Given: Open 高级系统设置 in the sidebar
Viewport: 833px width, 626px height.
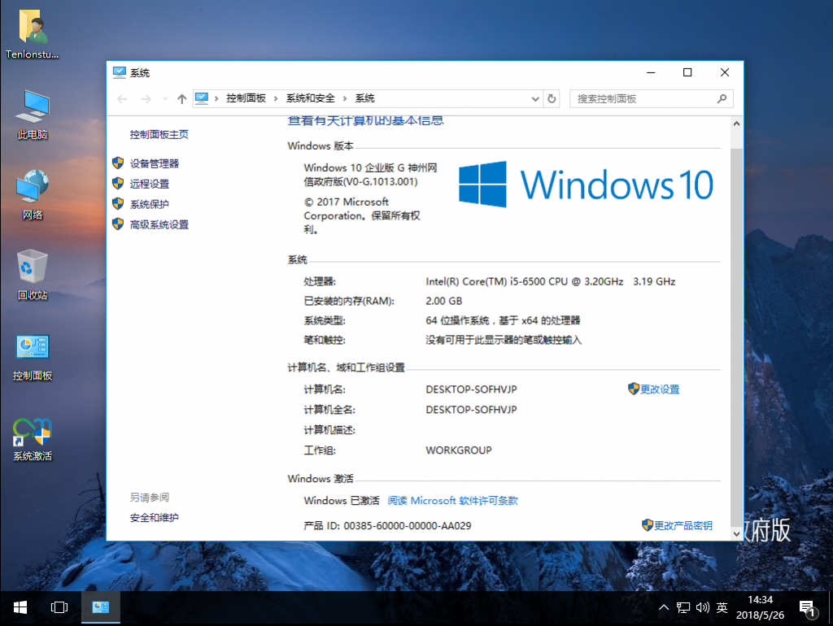Looking at the screenshot, I should pyautogui.click(x=159, y=224).
